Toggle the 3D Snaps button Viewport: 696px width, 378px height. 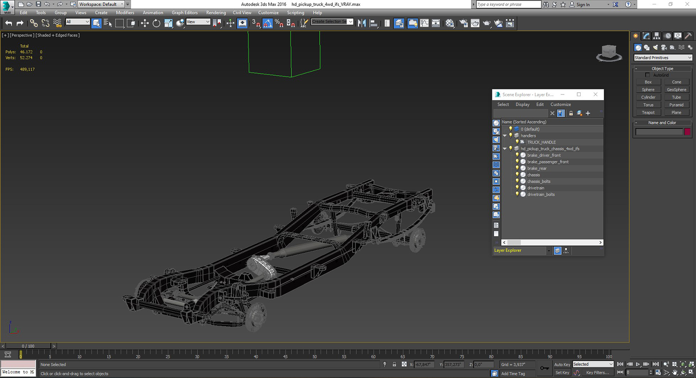click(x=256, y=23)
